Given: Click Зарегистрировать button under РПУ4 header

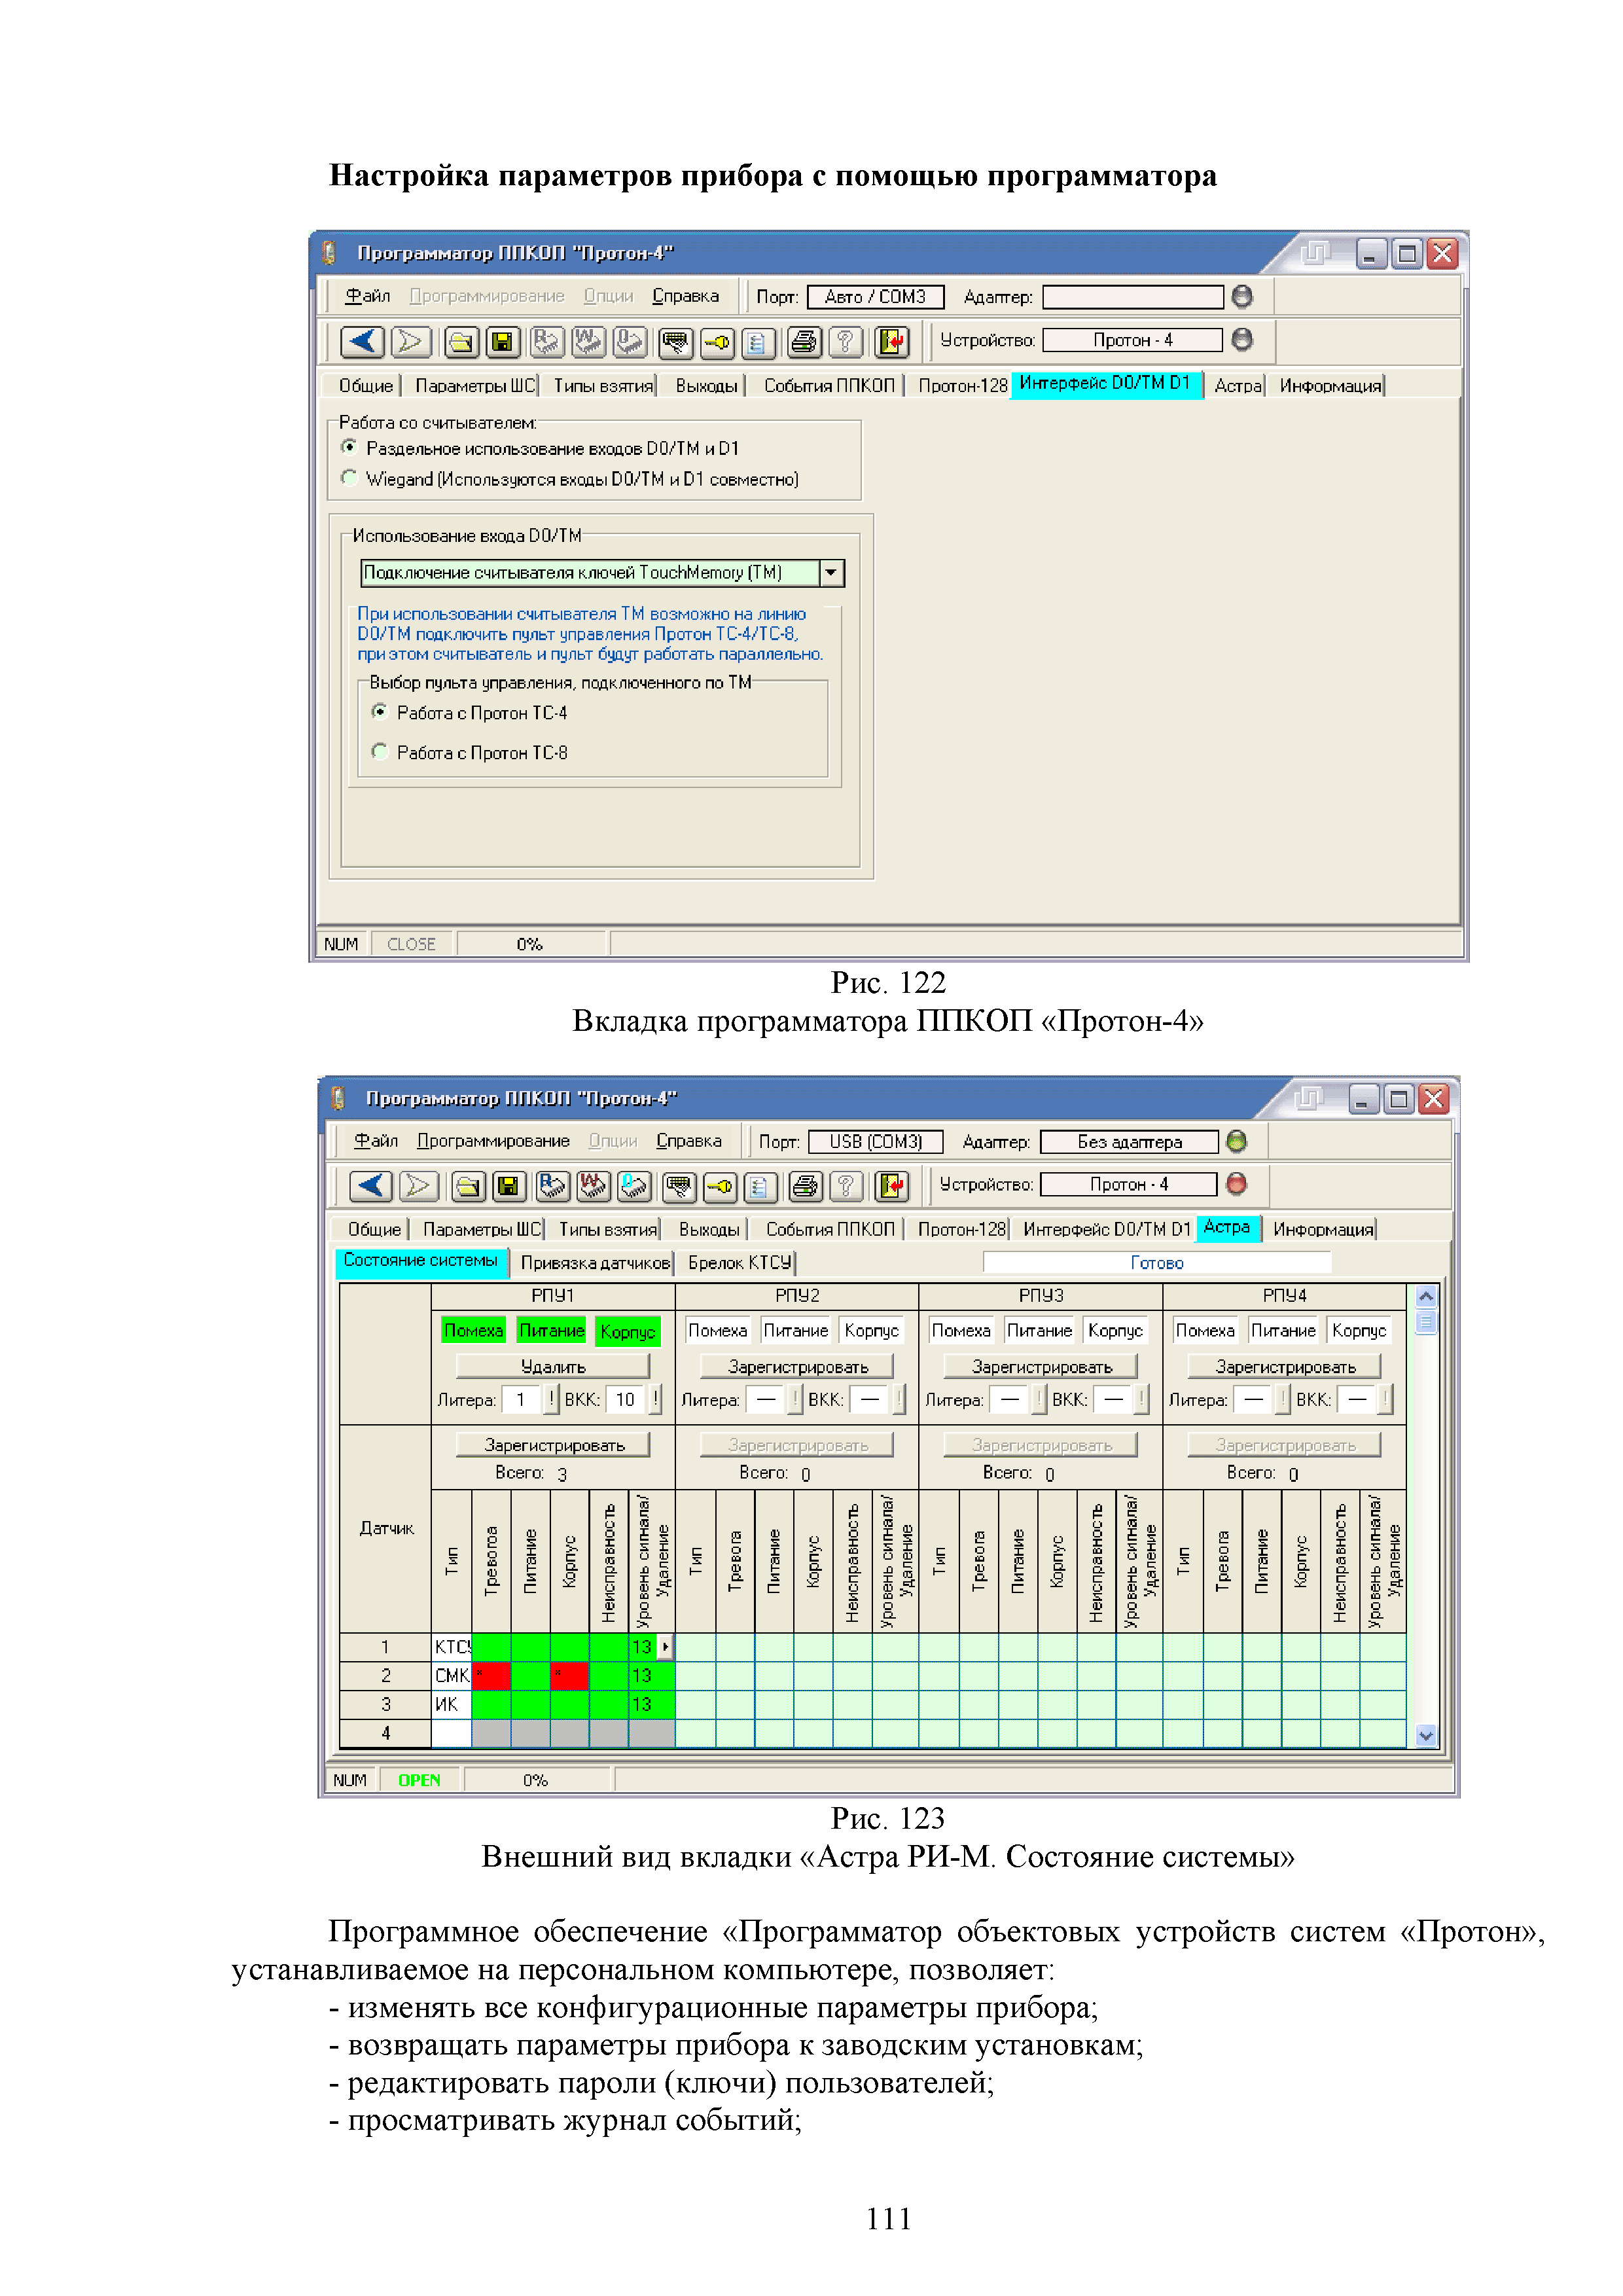Looking at the screenshot, I should tap(1285, 1366).
